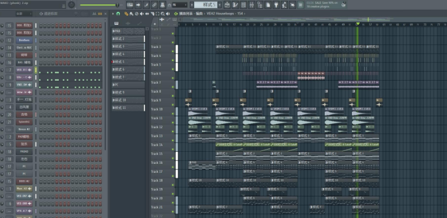Select the Slice tool in playlist

click(x=152, y=14)
